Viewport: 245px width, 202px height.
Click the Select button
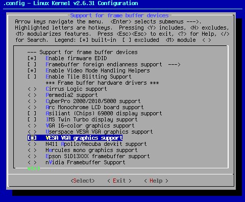click(x=83, y=181)
